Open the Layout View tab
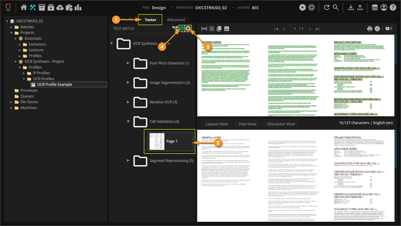 pos(217,124)
